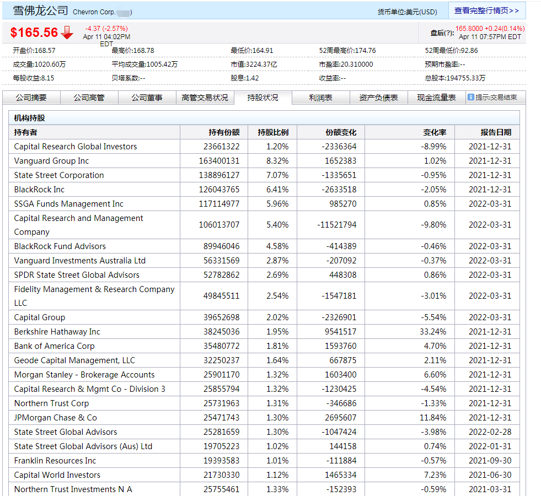Click the 33.24% change rate for Berkshire Hathaway
The width and height of the screenshot is (541, 496).
pyautogui.click(x=433, y=332)
